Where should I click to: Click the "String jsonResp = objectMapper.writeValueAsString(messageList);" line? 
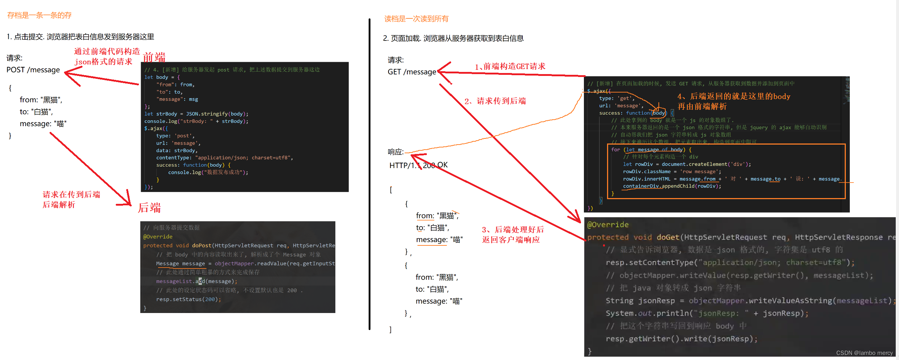[x=750, y=300]
